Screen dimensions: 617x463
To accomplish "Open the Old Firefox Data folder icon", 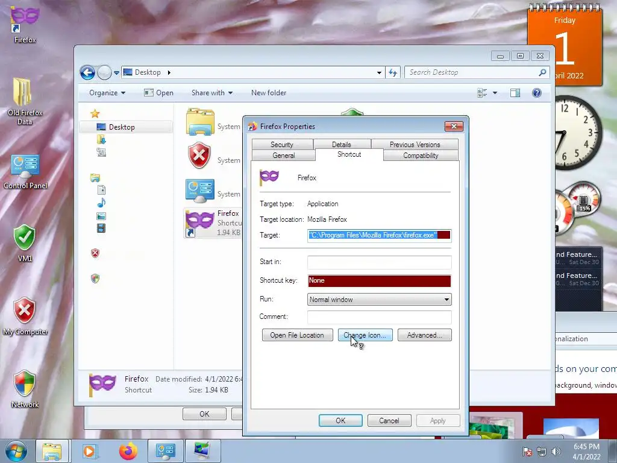I will pos(24,101).
